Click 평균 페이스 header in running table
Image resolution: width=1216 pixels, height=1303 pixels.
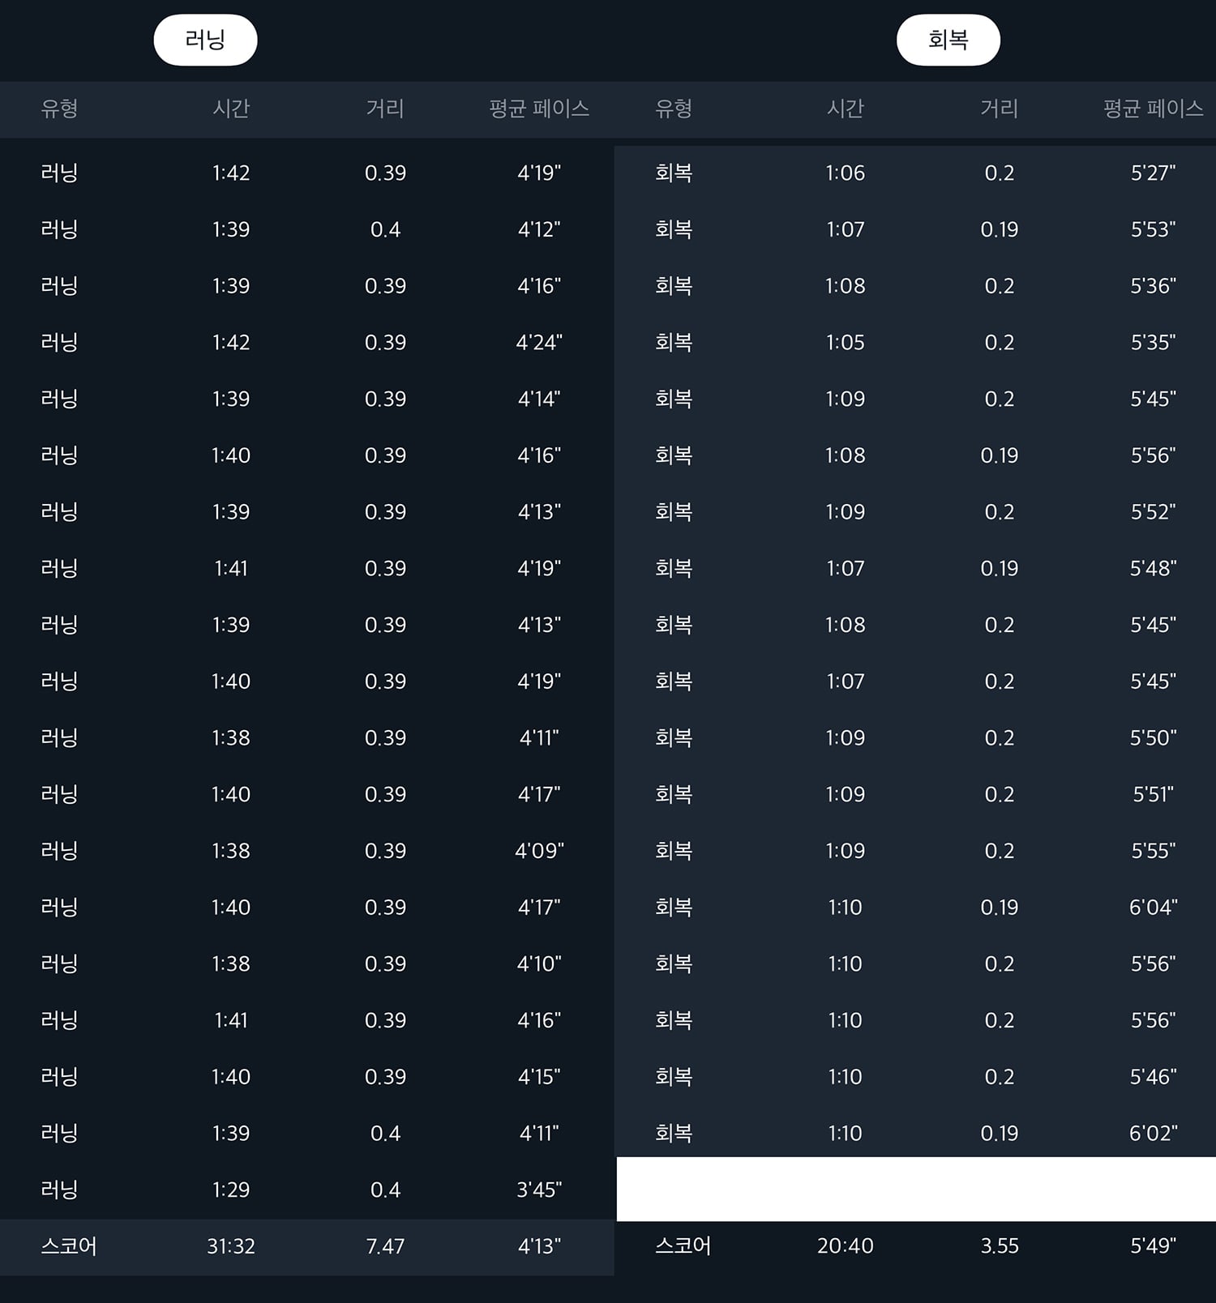539,109
